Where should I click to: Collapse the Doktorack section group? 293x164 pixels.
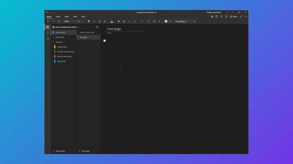point(53,37)
